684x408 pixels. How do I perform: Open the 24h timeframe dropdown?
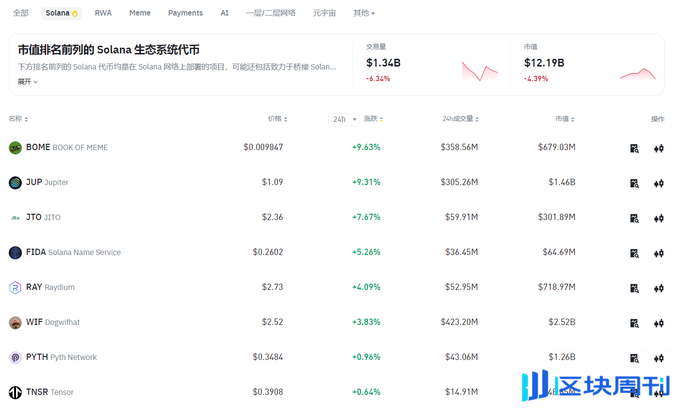point(343,119)
